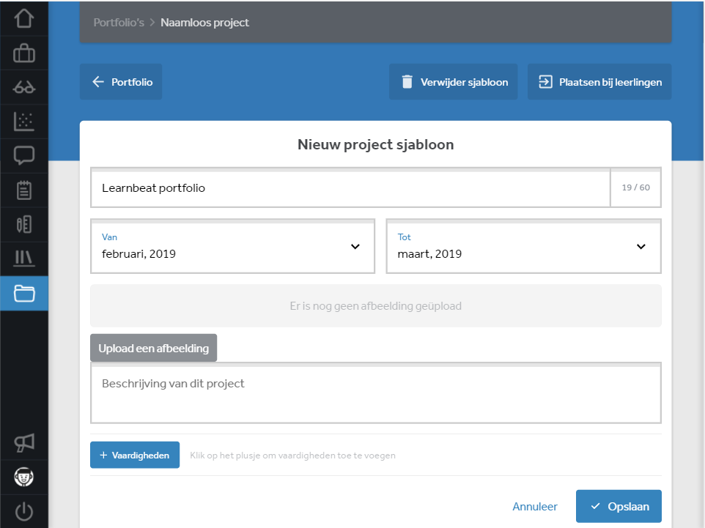The width and height of the screenshot is (705, 528).
Task: Click the export arrow icon on Plaatsen bij leerlingen
Action: pos(545,82)
